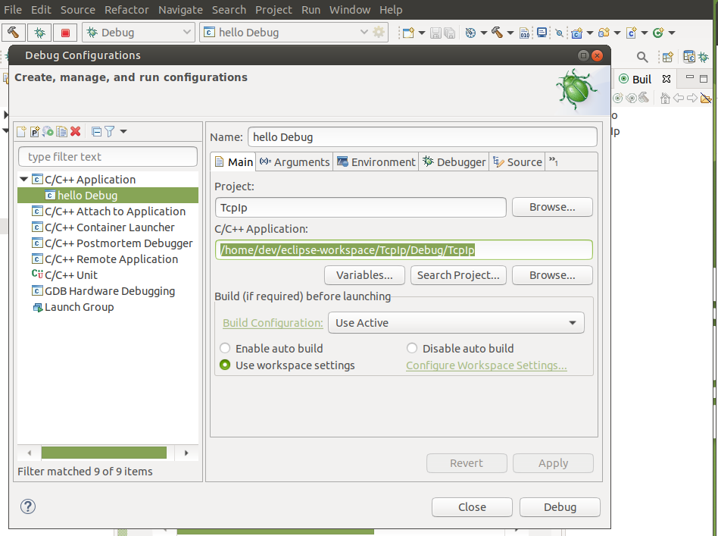Screen dimensions: 718x536
Task: Click the Build hammer icon in main toolbar
Action: (x=14, y=33)
